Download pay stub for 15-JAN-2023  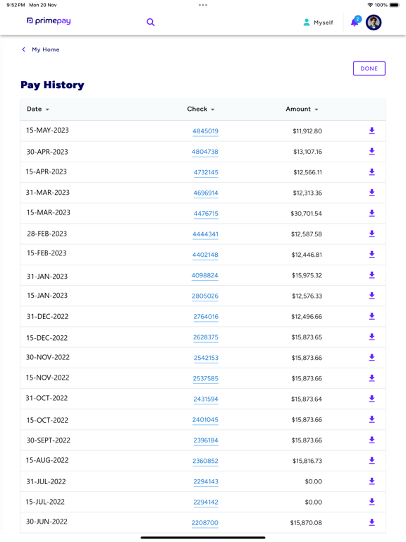pyautogui.click(x=372, y=296)
